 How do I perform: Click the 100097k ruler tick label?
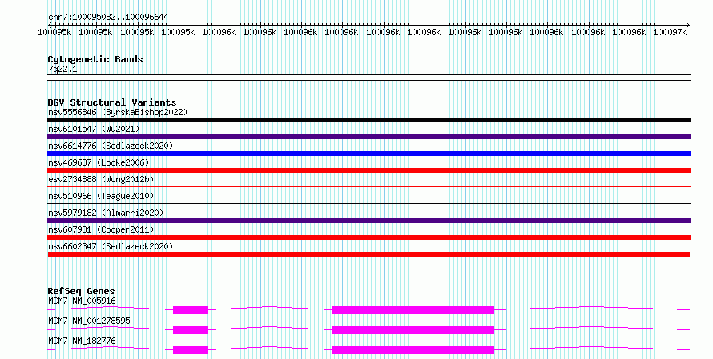click(x=670, y=32)
